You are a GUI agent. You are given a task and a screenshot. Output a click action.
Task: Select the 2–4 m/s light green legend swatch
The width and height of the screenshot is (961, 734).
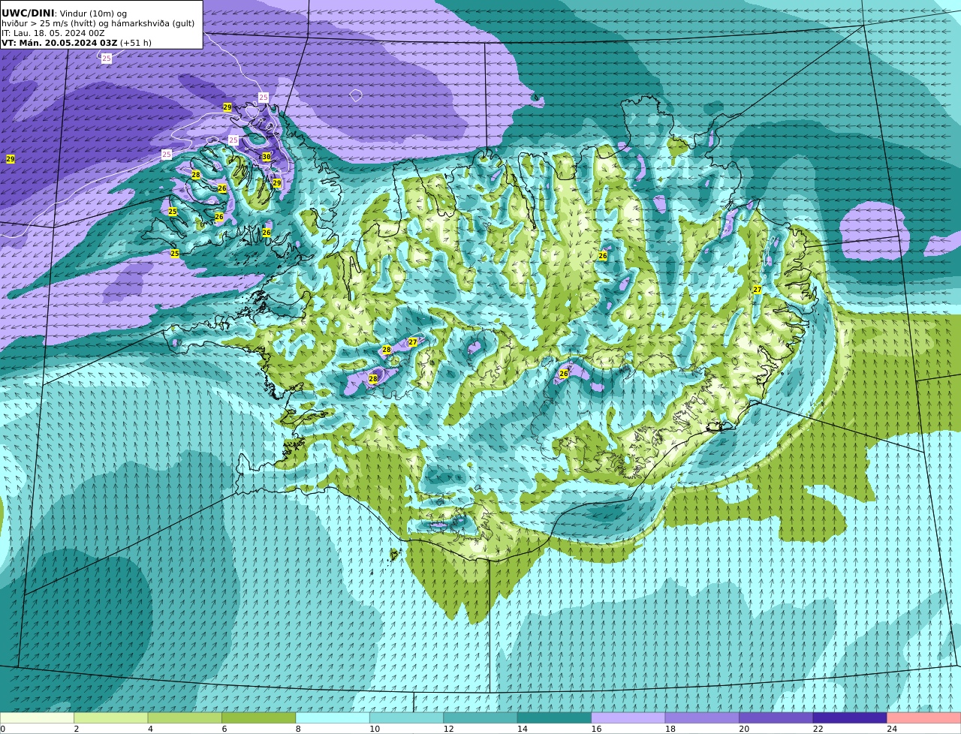(111, 718)
